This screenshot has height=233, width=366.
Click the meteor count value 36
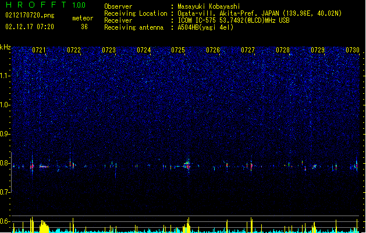(x=84, y=27)
